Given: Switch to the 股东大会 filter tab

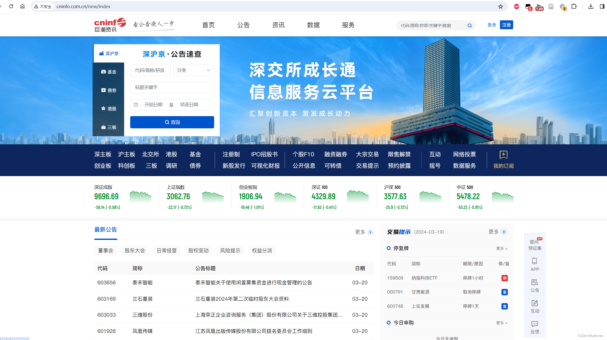Looking at the screenshot, I should click(135, 251).
